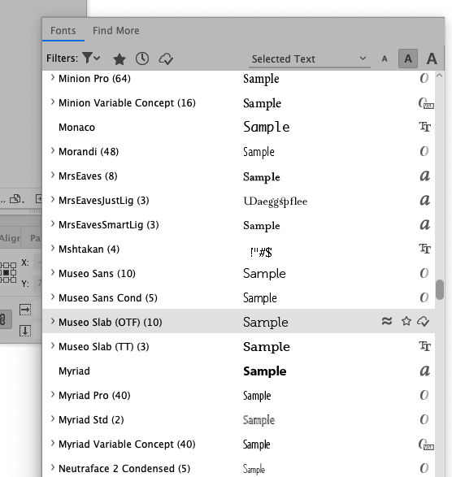
Task: Click the OpenType icon on Morandi row
Action: [x=424, y=151]
